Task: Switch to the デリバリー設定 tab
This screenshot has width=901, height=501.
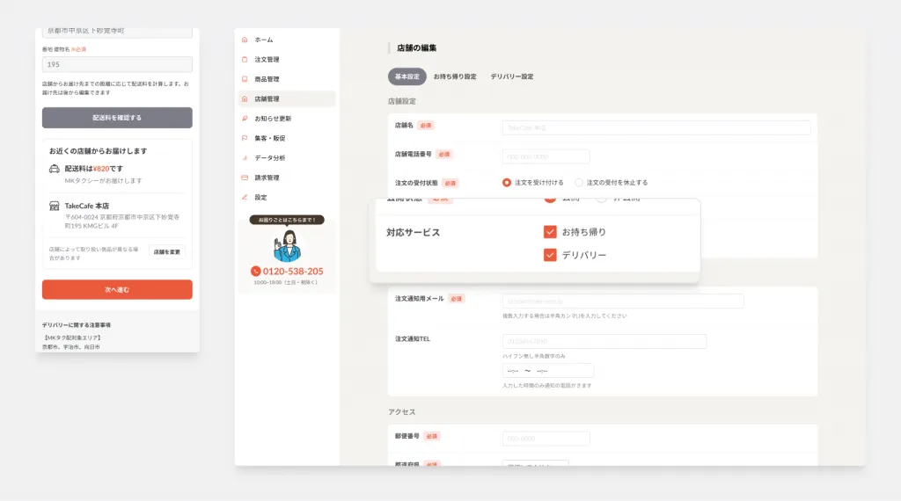Action: click(512, 76)
